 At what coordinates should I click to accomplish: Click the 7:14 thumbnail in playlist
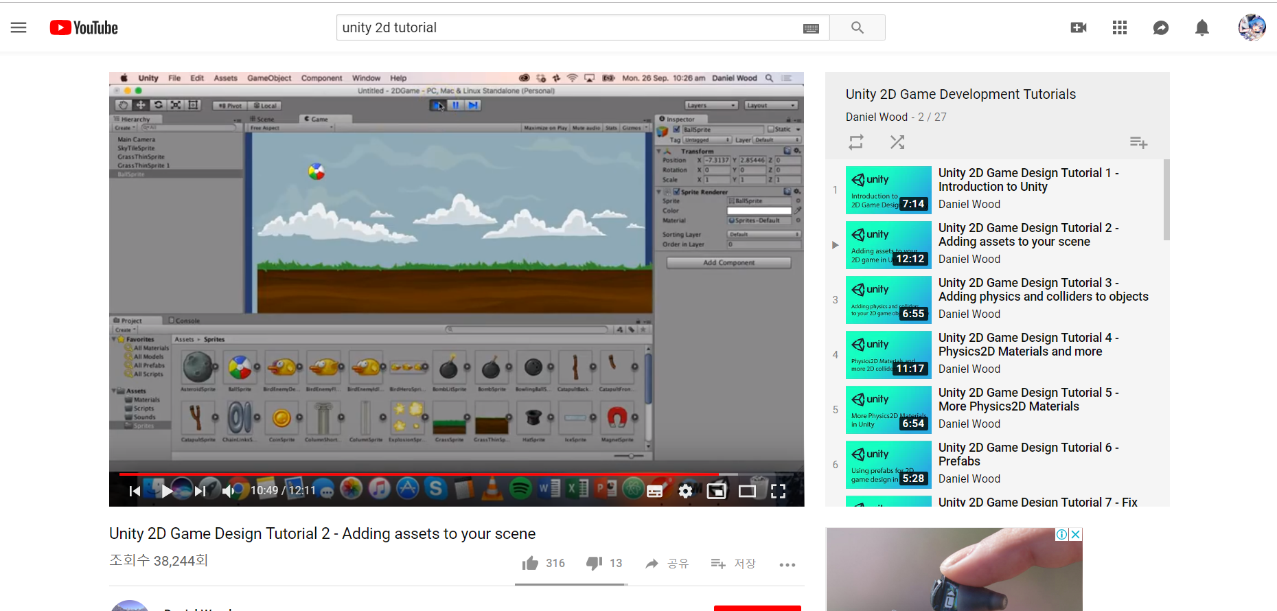888,190
